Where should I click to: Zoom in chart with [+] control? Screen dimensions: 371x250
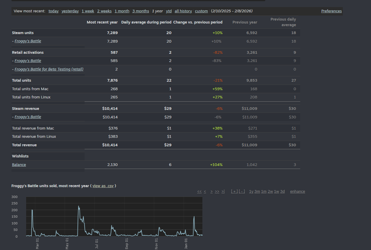point(234,192)
